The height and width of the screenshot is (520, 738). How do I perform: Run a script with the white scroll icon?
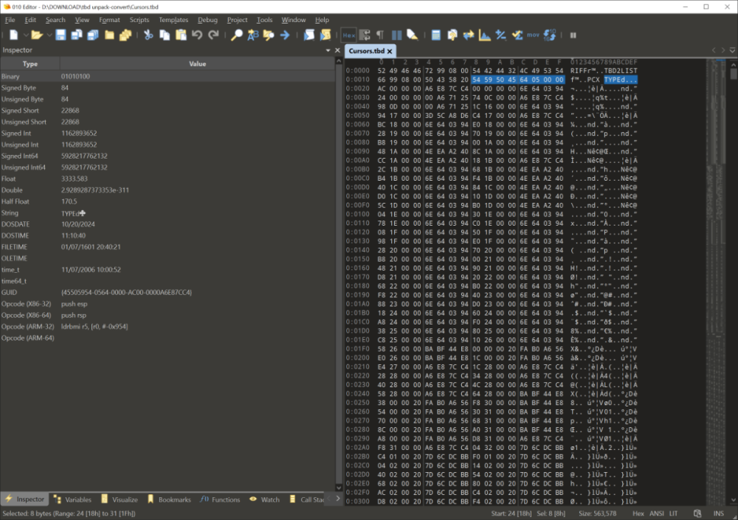pyautogui.click(x=308, y=35)
